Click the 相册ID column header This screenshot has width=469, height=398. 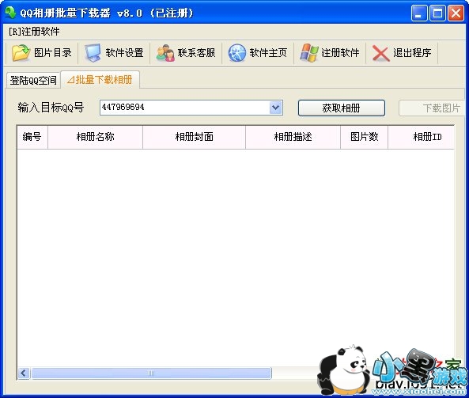pos(421,137)
